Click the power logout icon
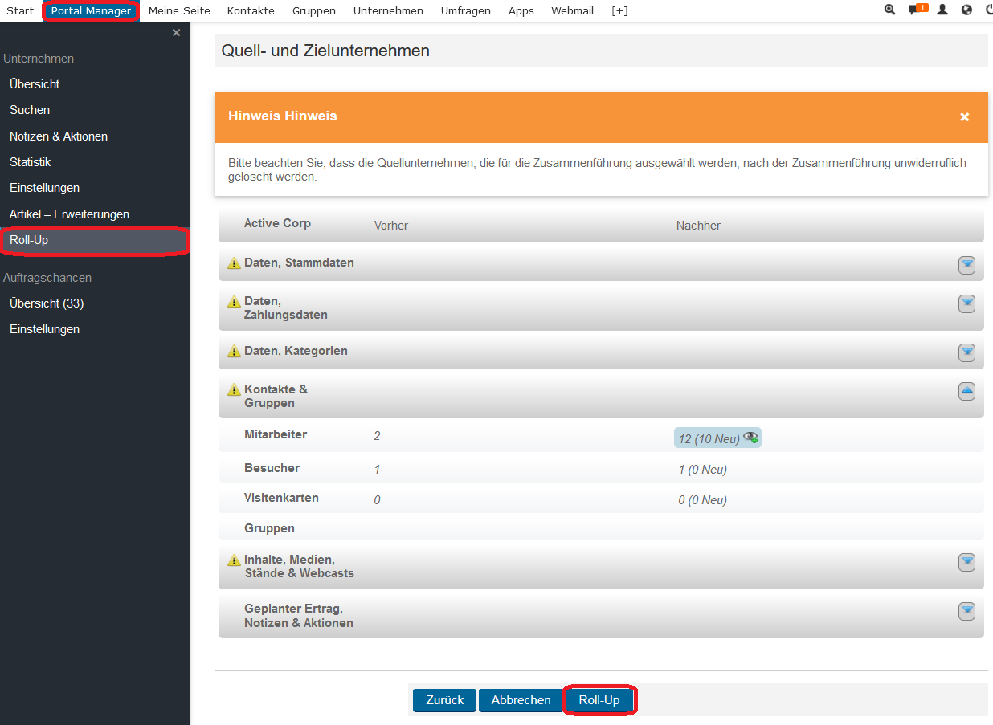The height and width of the screenshot is (725, 993). 989,10
